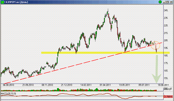Click the 01.04.2011 date label

tap(105, 85)
